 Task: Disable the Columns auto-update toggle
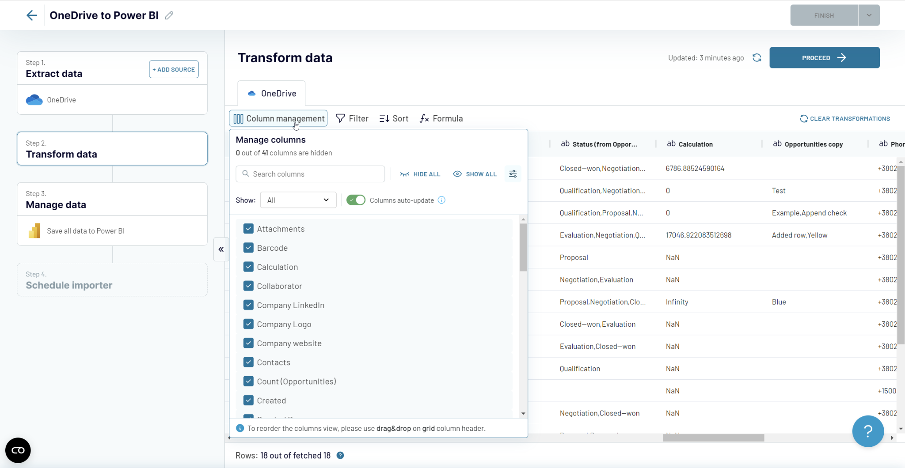(355, 200)
